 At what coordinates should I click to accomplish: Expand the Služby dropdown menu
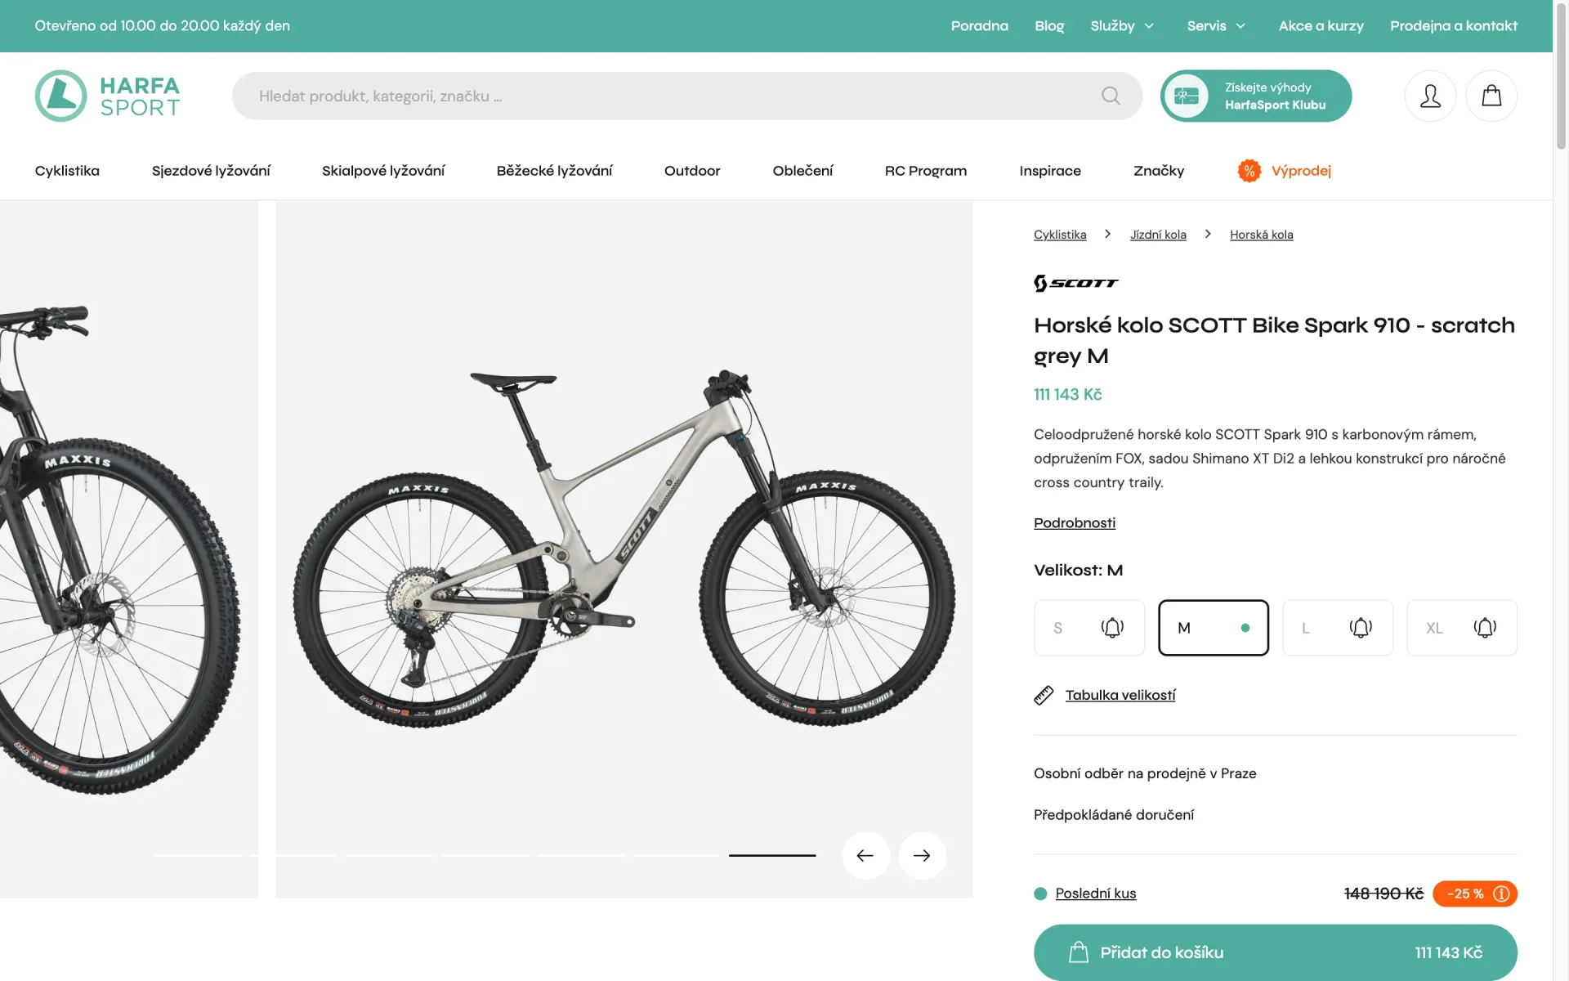[x=1122, y=26]
